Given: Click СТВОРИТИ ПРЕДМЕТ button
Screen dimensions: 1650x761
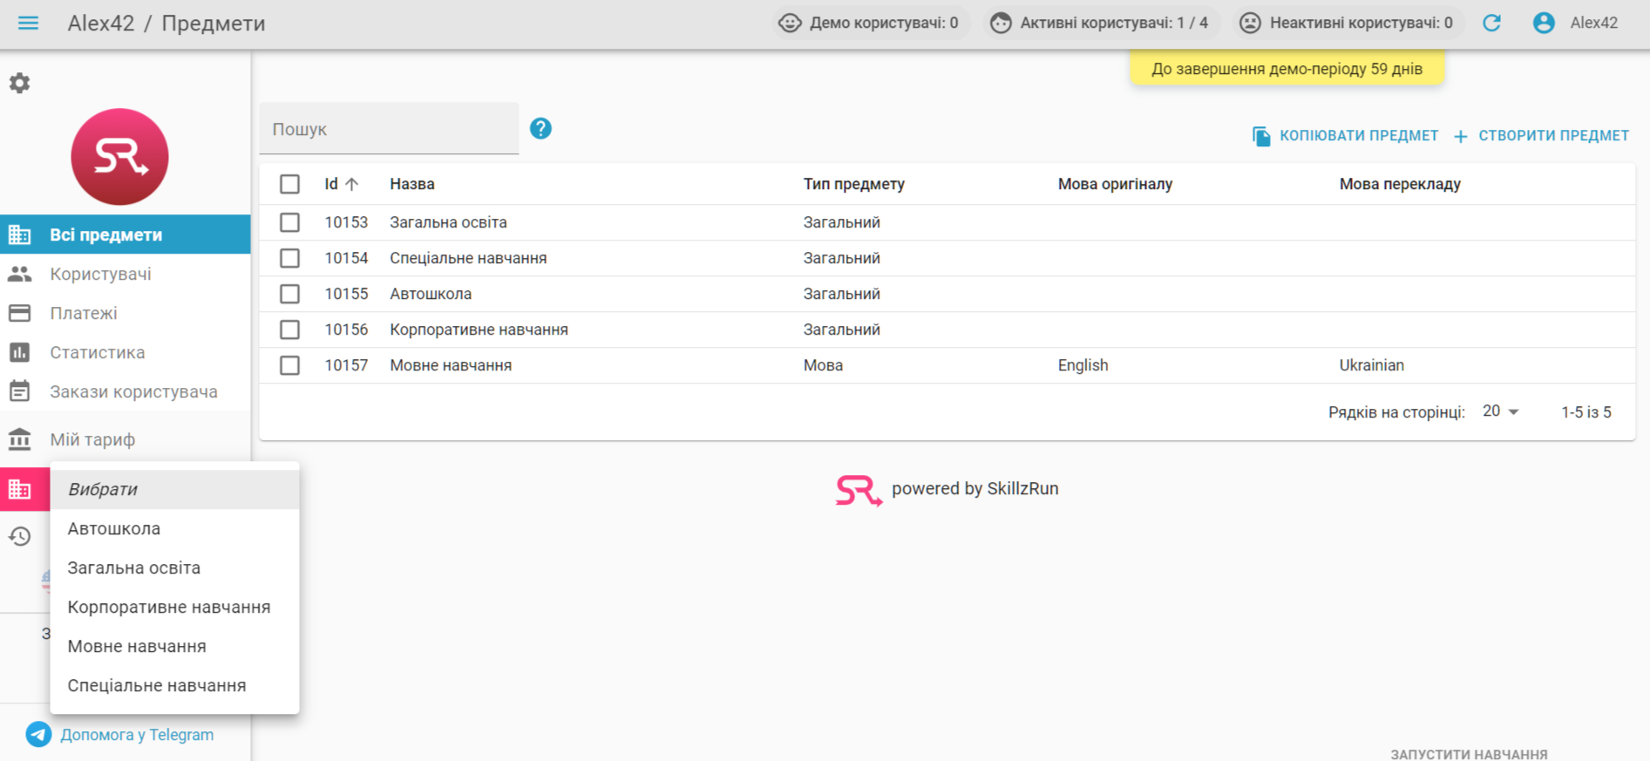Looking at the screenshot, I should 1541,136.
